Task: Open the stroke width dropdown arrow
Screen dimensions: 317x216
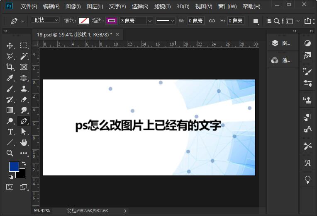Action: pos(150,21)
